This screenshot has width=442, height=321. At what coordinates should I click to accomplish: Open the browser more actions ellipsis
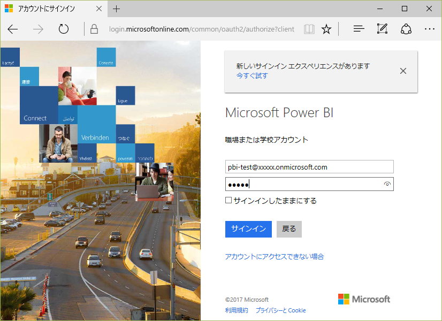pos(430,29)
